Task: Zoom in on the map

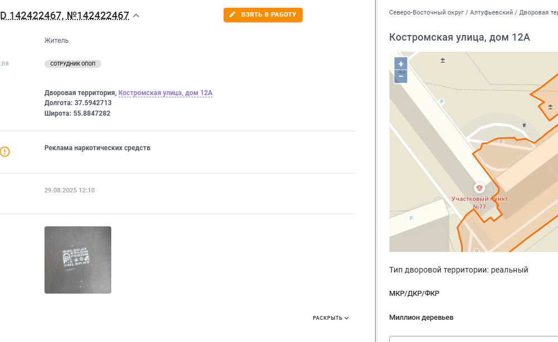Action: click(x=401, y=64)
